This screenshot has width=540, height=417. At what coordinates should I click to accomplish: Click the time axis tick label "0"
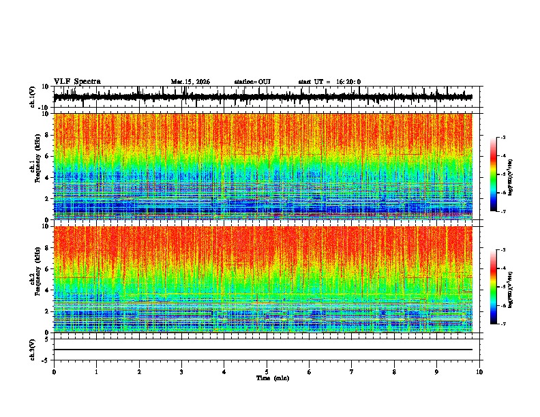click(54, 372)
